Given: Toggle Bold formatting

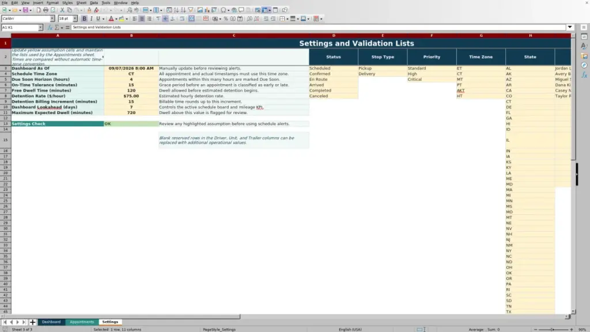Looking at the screenshot, I should pos(84,18).
